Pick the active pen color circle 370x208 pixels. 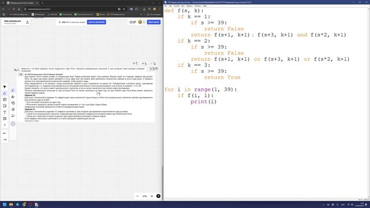click(x=13, y=124)
